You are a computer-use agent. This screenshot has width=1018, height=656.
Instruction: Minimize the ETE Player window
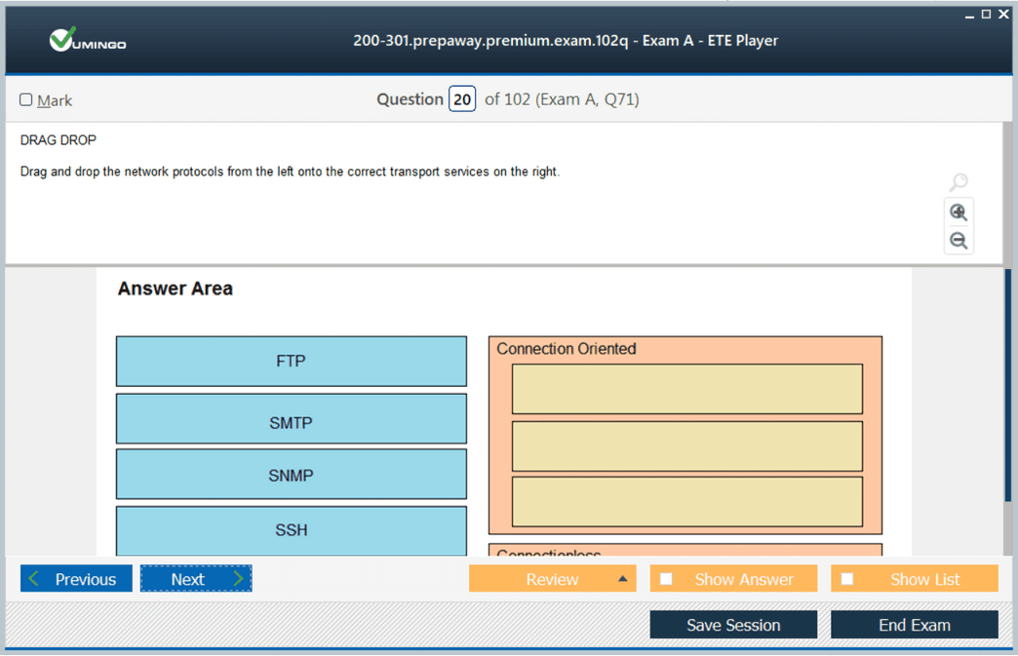point(969,14)
